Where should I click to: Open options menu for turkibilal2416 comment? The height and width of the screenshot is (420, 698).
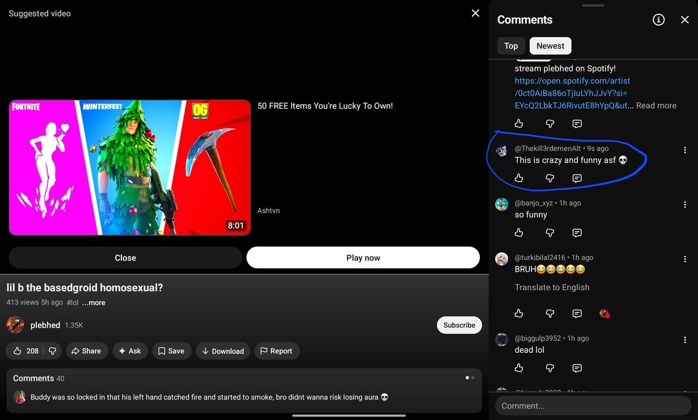(x=685, y=259)
